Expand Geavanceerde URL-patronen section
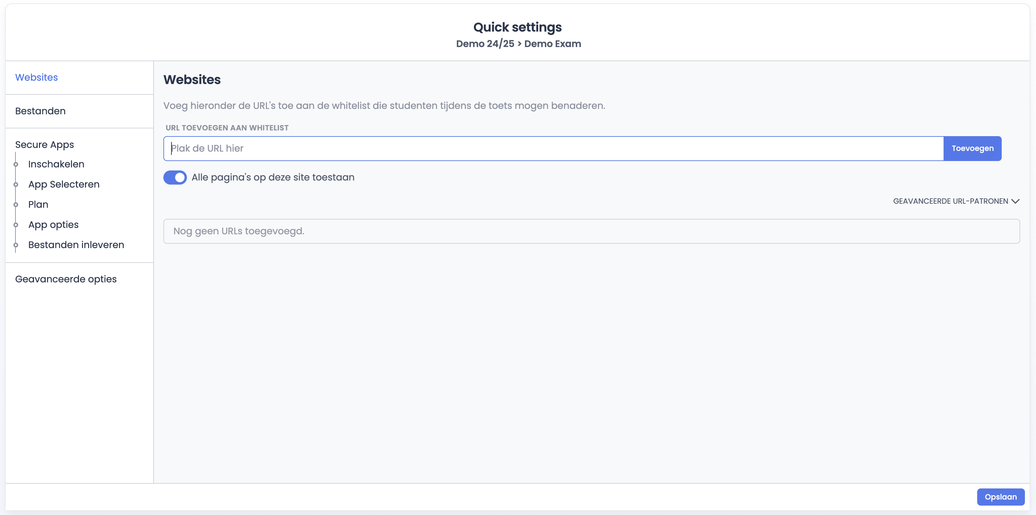1036x515 pixels. (x=950, y=201)
